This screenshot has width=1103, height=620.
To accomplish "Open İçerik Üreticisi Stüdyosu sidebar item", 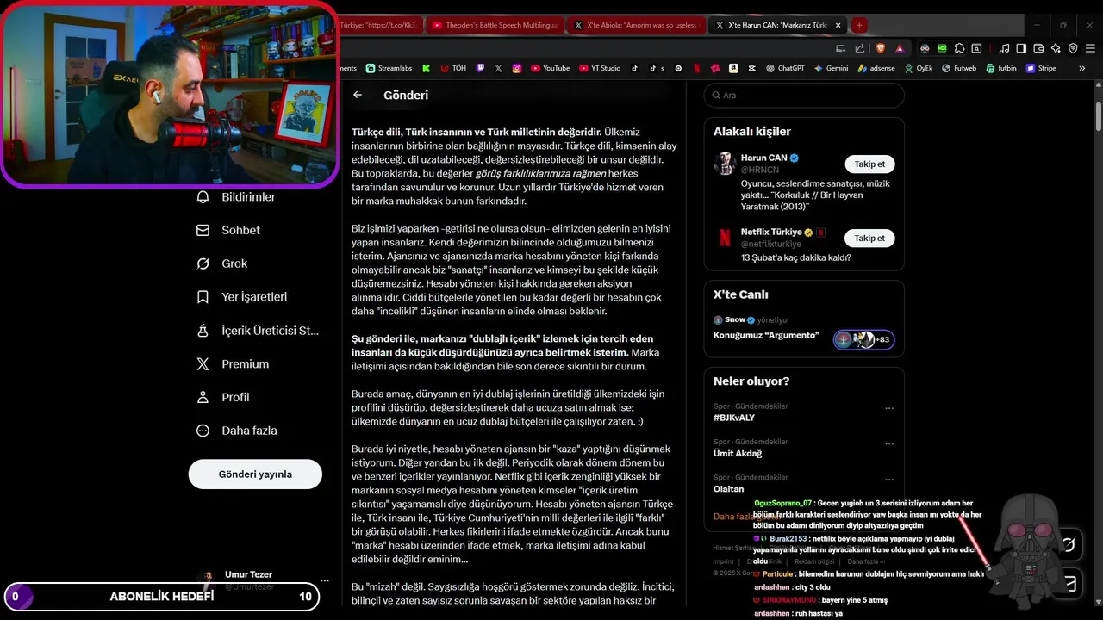I will point(258,331).
